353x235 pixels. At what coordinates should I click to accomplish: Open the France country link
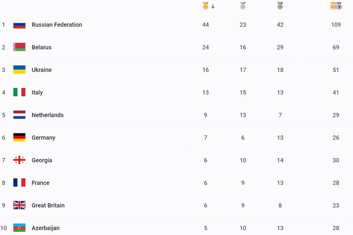point(41,183)
